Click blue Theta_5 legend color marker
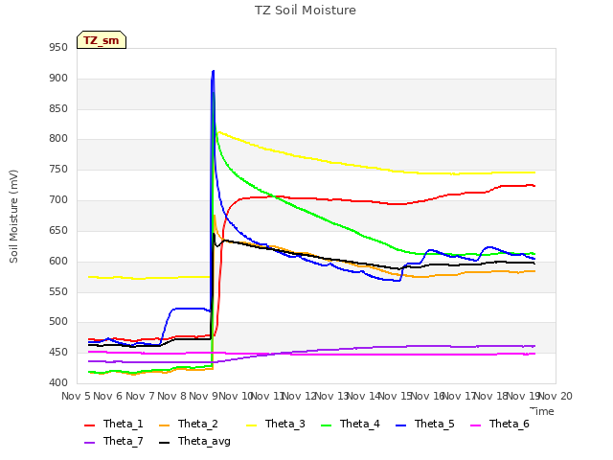 pyautogui.click(x=400, y=425)
